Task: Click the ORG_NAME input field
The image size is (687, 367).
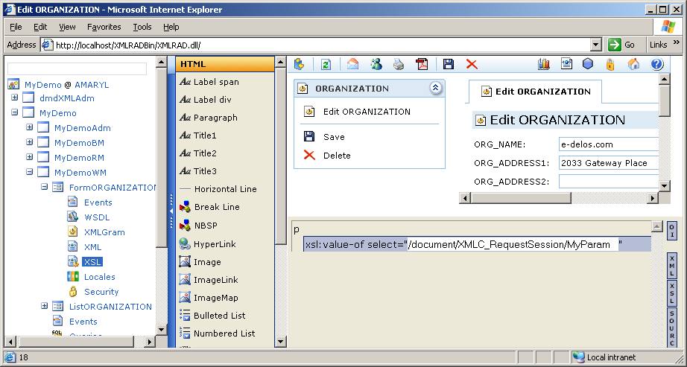Action: 608,144
